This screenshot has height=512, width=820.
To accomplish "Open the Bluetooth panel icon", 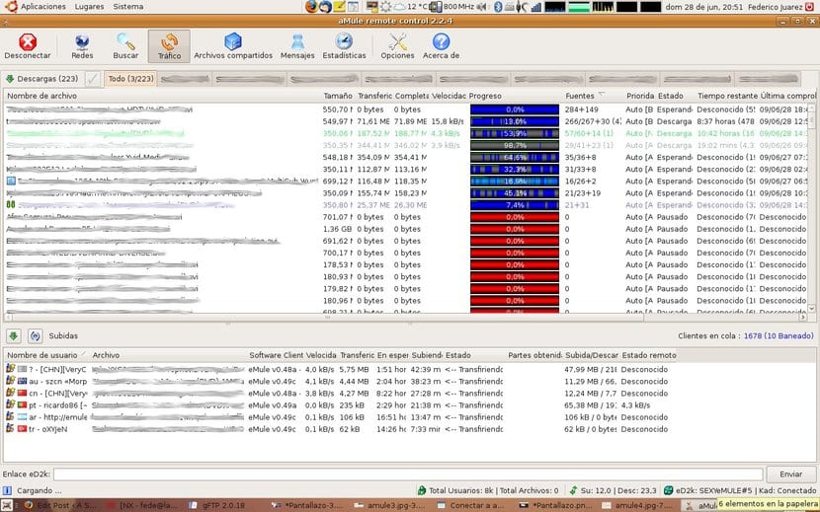I will point(498,7).
